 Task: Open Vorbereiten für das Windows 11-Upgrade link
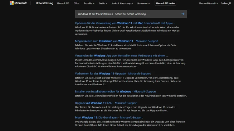(x=113, y=74)
